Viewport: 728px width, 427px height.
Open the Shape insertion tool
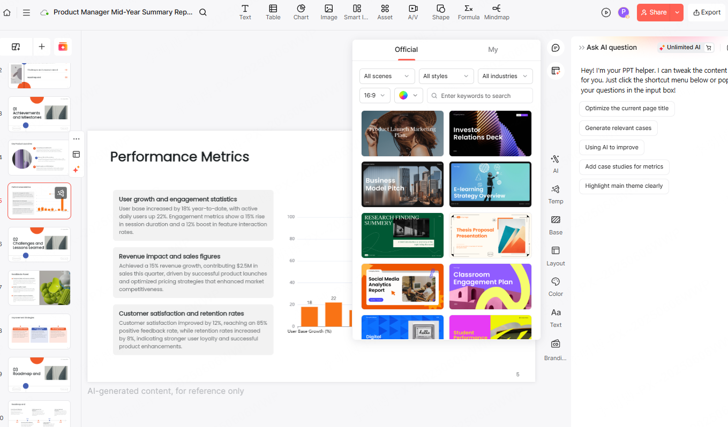click(x=440, y=12)
